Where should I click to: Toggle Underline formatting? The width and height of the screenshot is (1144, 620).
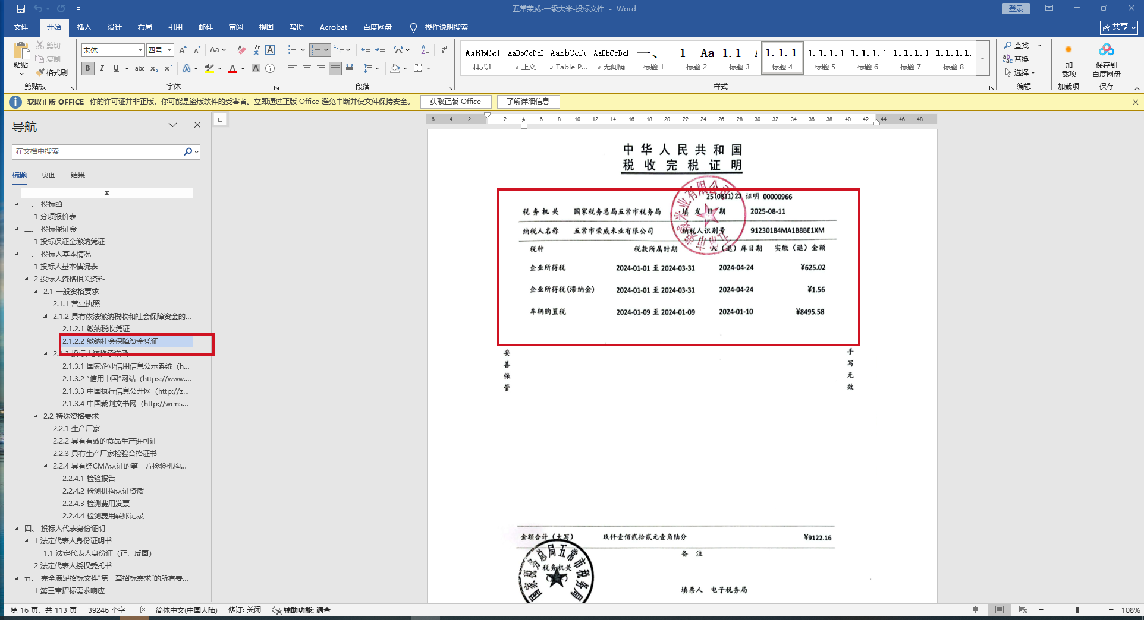116,68
